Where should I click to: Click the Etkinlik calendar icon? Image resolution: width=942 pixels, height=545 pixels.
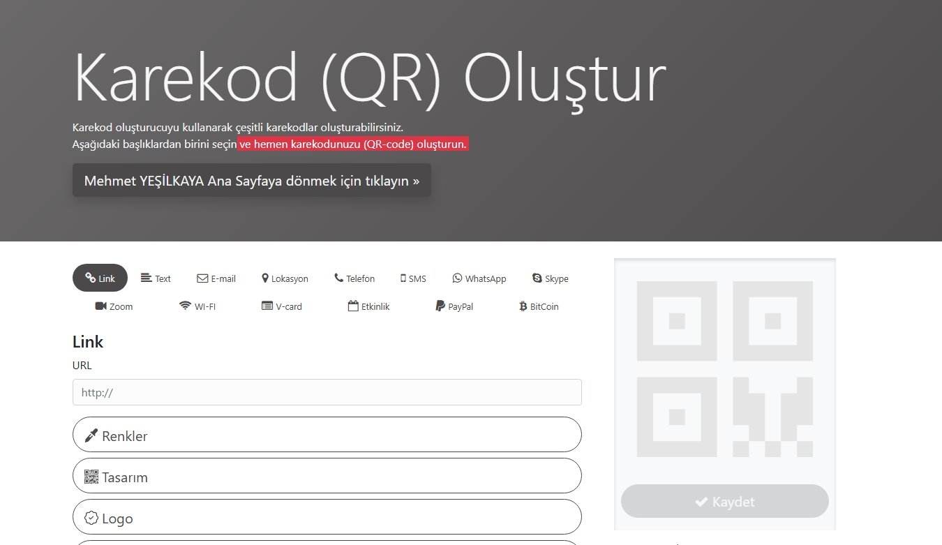(353, 306)
